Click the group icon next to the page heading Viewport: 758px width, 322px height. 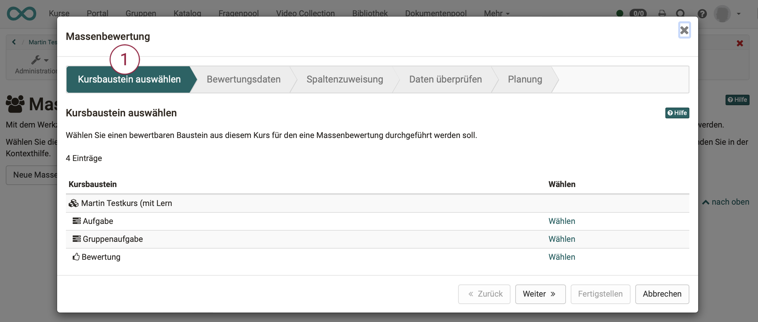15,104
